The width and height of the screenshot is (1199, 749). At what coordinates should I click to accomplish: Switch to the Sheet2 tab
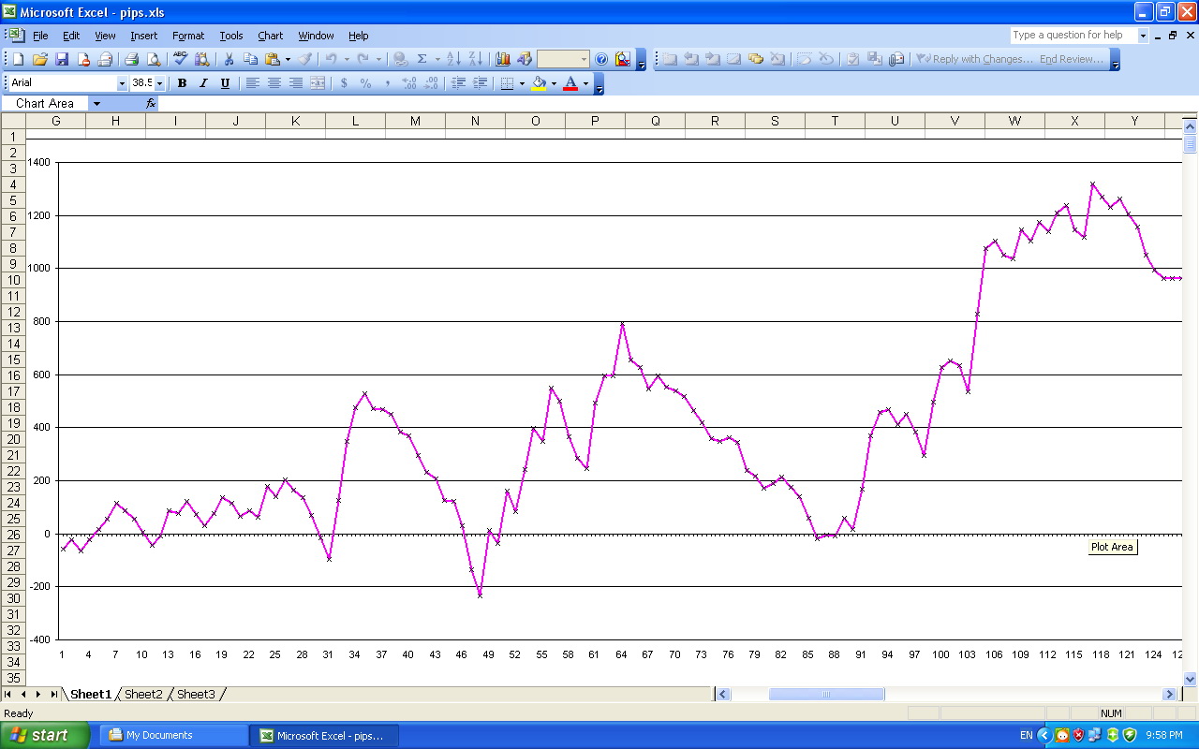pyautogui.click(x=143, y=695)
